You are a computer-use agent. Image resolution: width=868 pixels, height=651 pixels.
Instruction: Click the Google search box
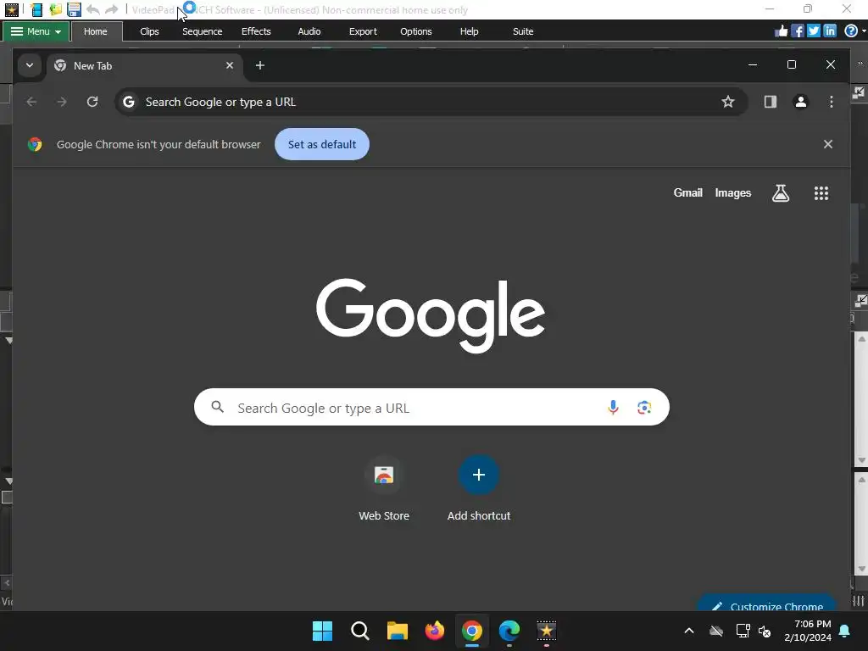point(431,408)
